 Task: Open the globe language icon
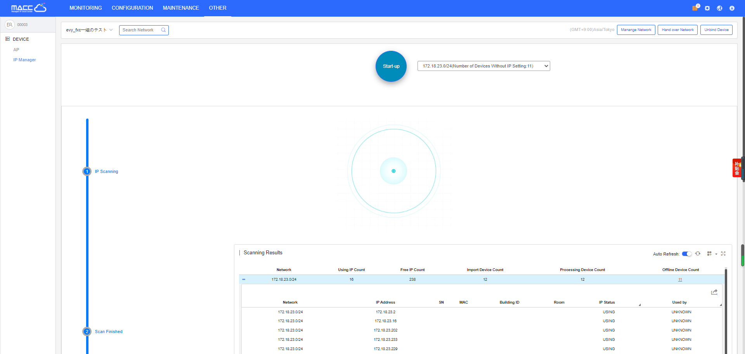click(x=719, y=8)
